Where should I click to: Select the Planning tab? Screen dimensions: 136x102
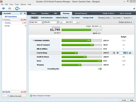point(66,13)
